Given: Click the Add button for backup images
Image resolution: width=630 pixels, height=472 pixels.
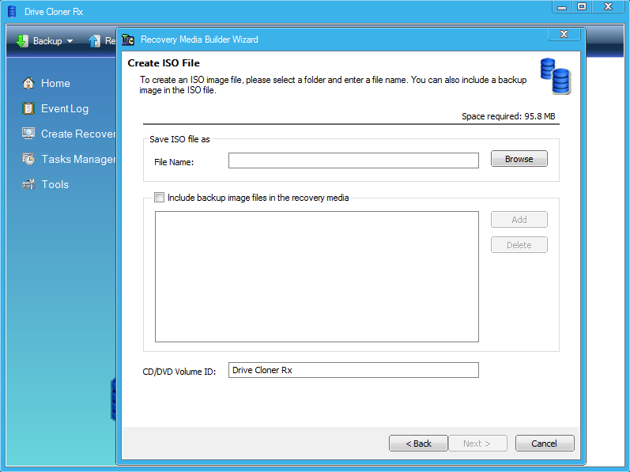Looking at the screenshot, I should [519, 220].
